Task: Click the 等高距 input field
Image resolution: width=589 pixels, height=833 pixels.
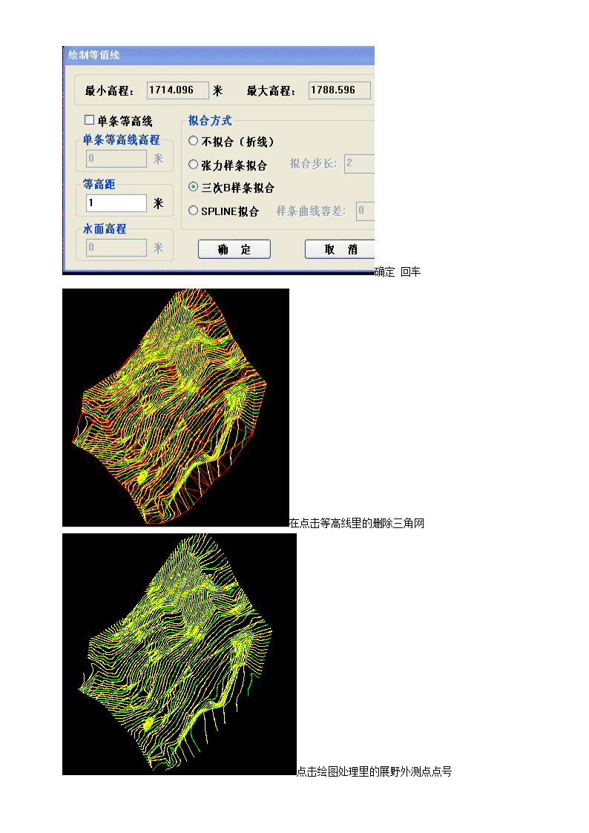Action: tap(116, 203)
